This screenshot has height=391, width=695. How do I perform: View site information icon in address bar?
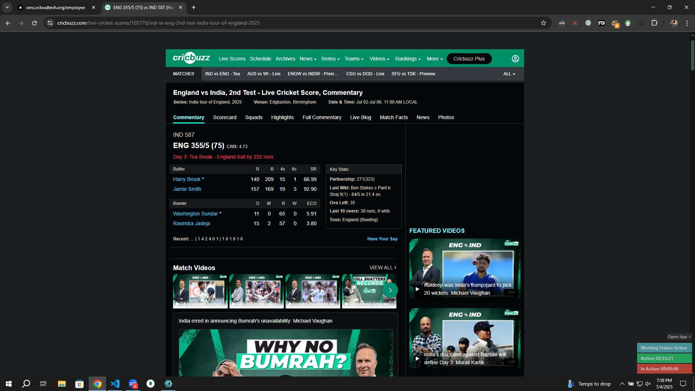[50, 23]
